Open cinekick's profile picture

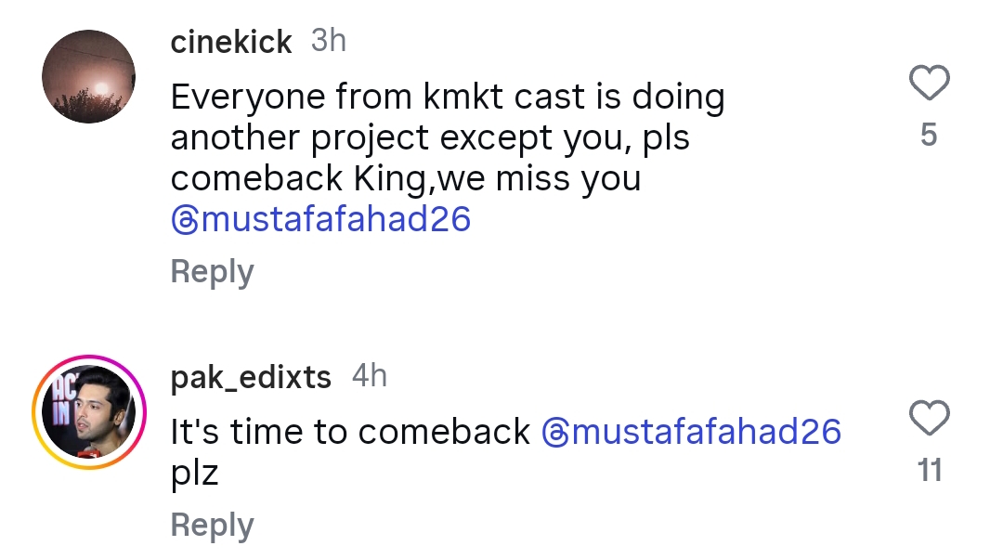89,76
